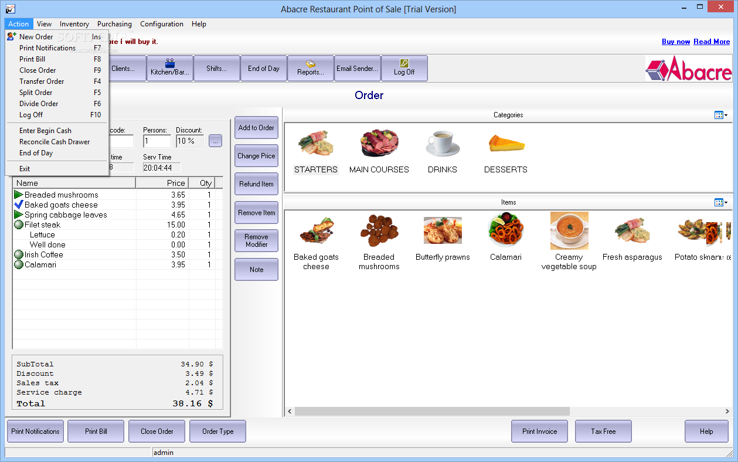Screen dimensions: 738x462
Task: Click the Change Price button
Action: pyautogui.click(x=256, y=156)
